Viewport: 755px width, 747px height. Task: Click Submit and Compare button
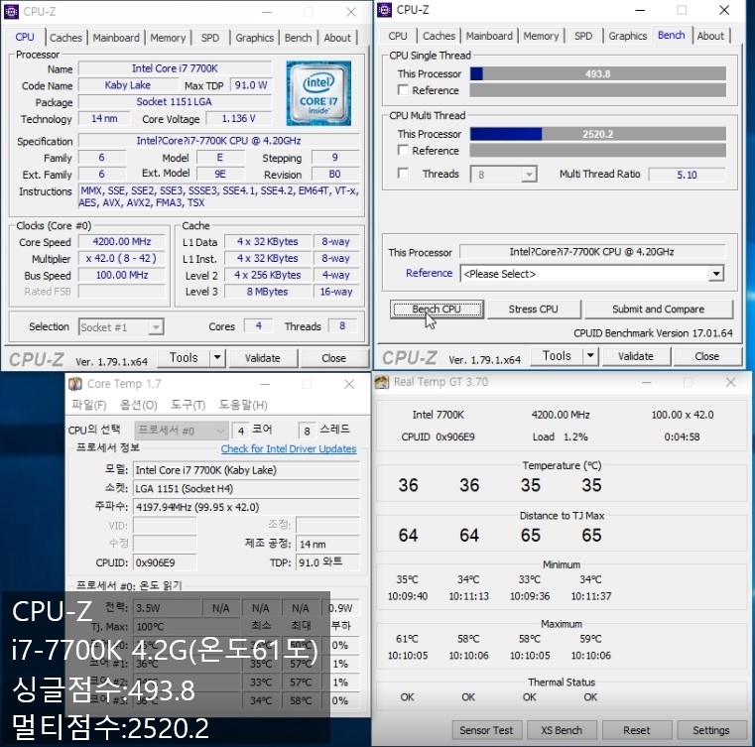point(658,309)
